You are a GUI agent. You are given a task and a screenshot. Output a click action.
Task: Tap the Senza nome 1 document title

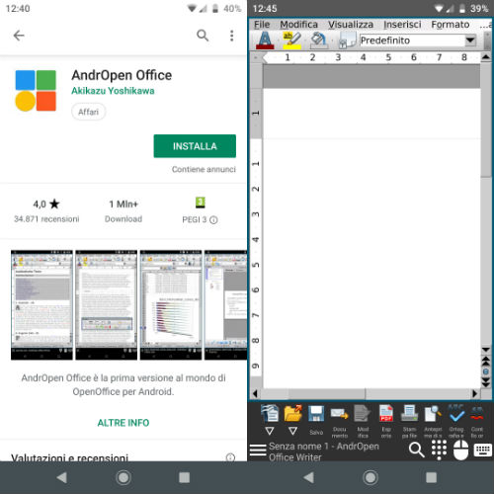324,452
